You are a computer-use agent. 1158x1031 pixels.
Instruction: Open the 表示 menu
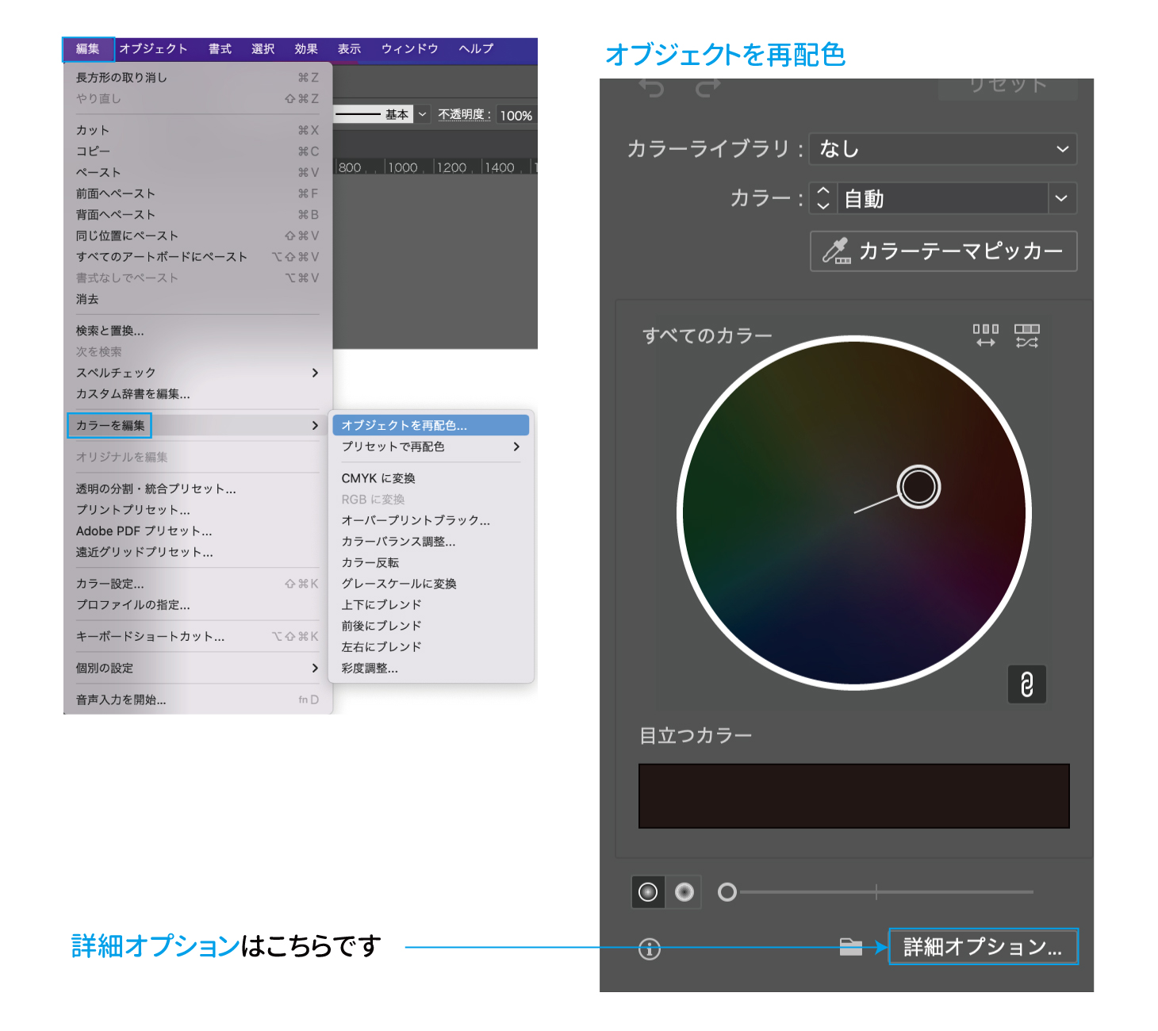point(349,49)
